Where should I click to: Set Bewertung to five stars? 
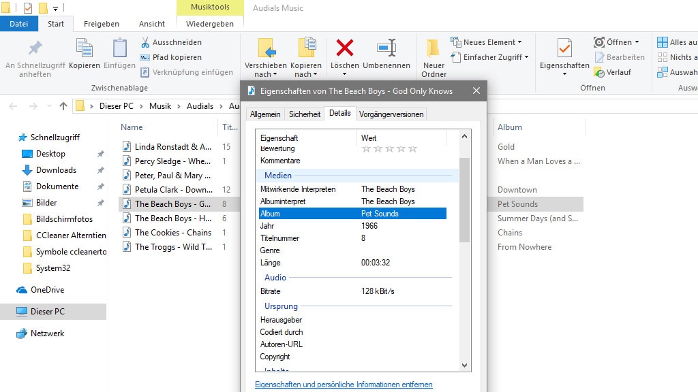point(412,149)
